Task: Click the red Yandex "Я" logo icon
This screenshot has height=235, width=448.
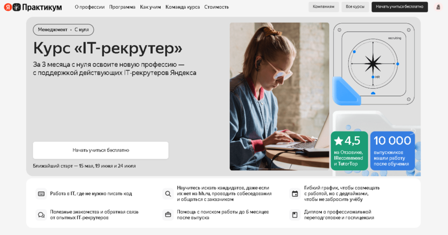Action: (8, 7)
